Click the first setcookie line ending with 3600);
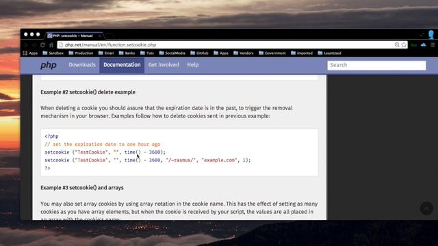This screenshot has width=438, height=246. 105,152
